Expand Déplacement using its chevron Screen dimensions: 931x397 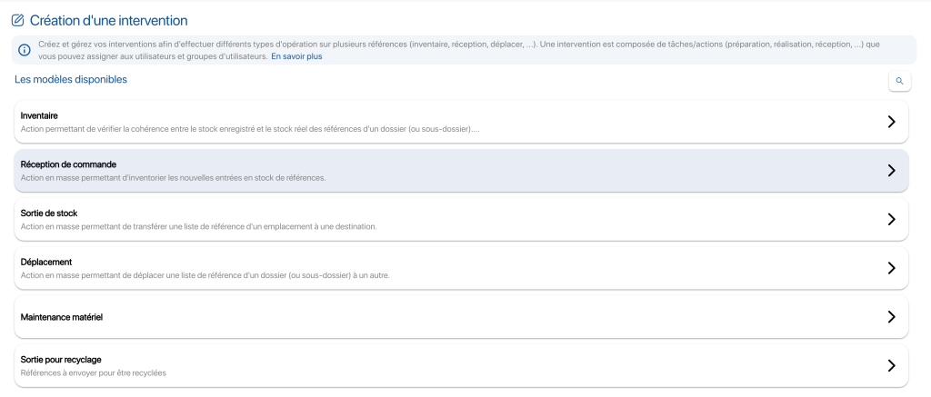pyautogui.click(x=891, y=268)
